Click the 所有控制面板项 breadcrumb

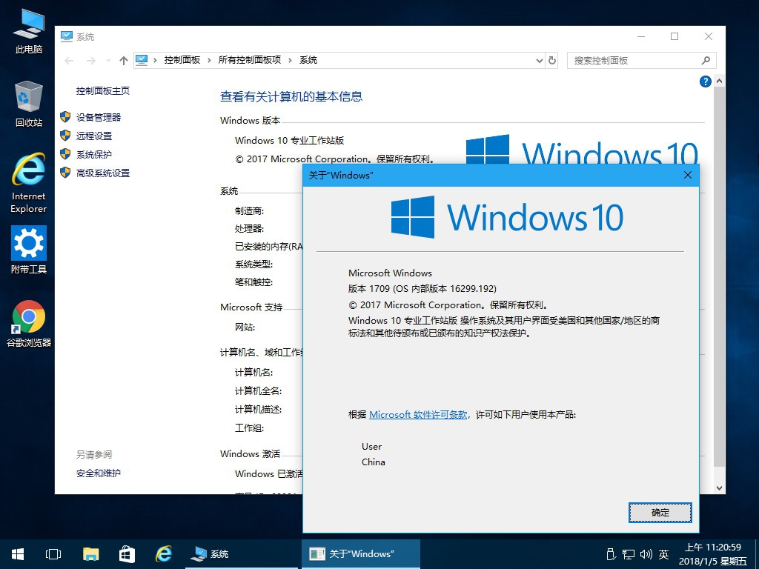click(x=249, y=60)
